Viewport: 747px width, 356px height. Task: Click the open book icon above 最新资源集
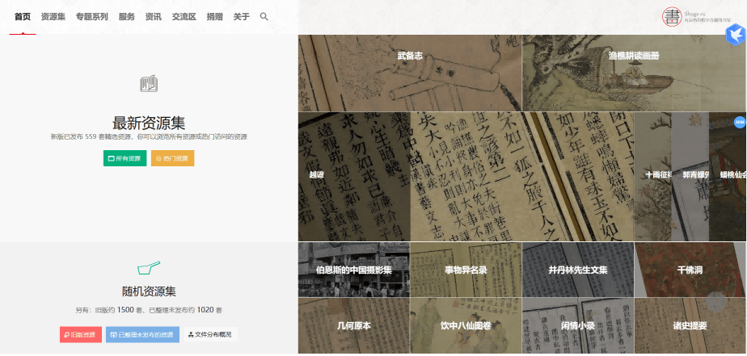point(149,83)
